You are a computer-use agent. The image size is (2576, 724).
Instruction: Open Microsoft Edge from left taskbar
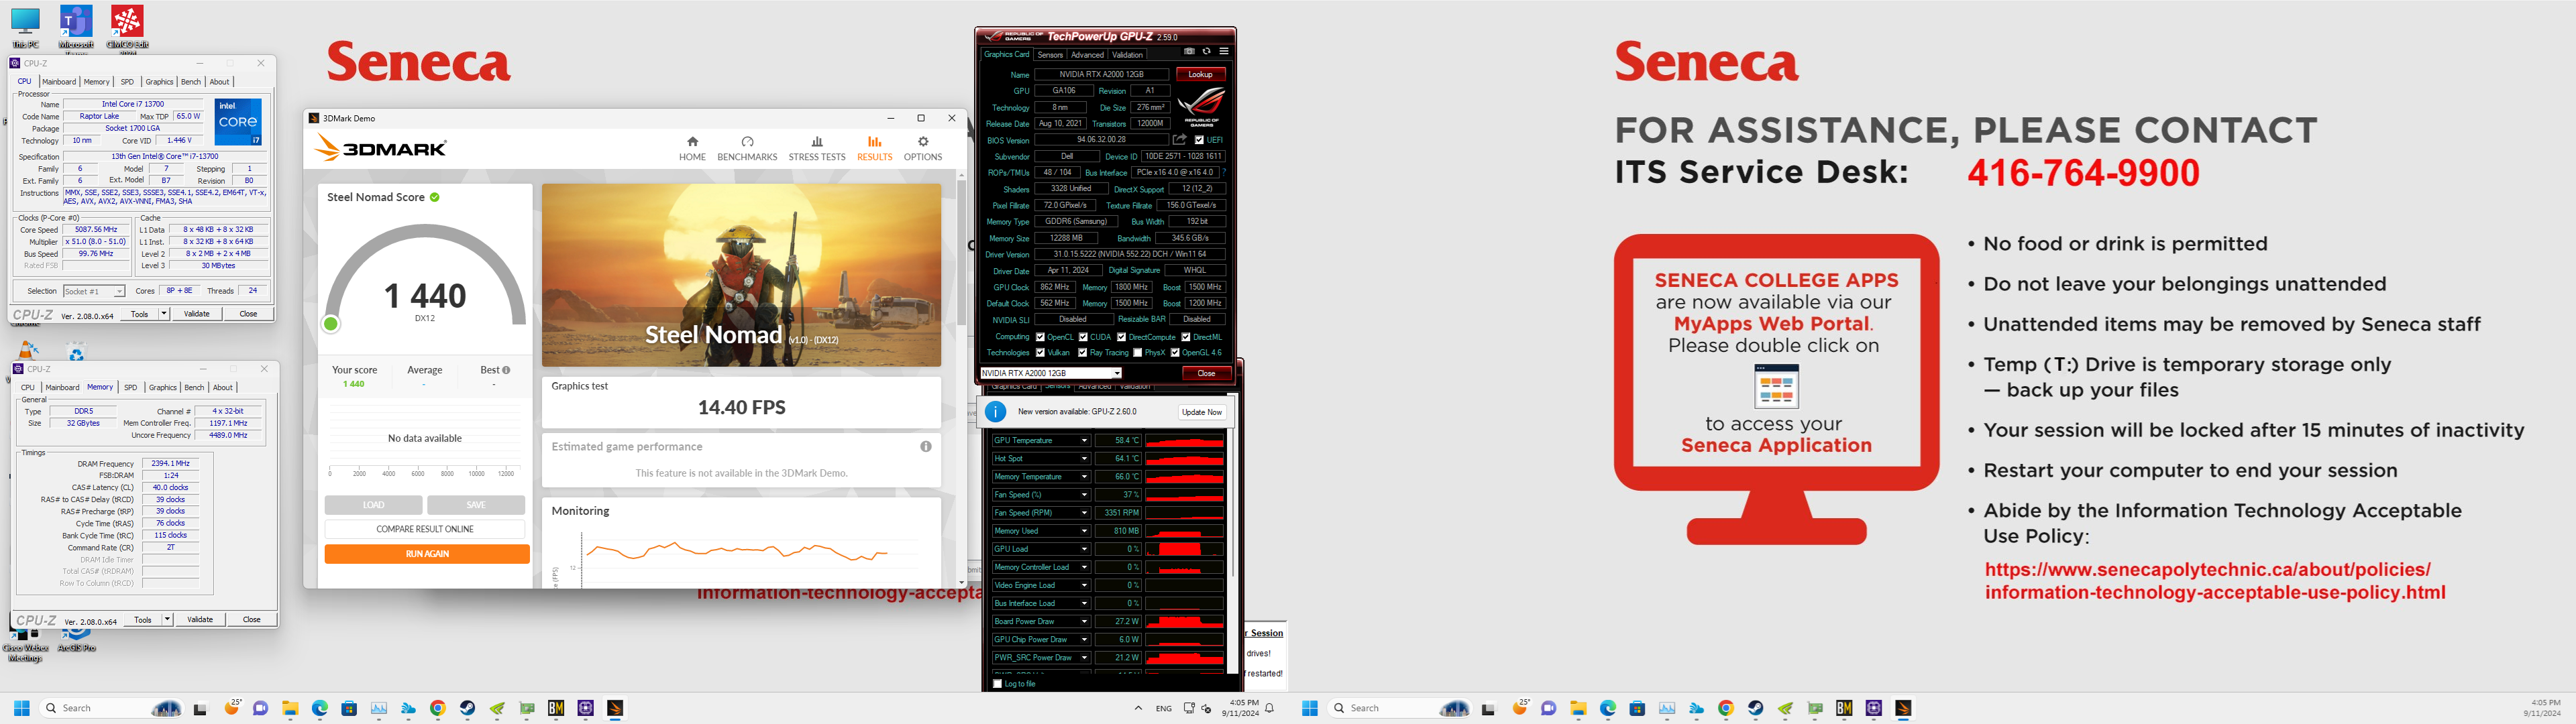319,708
